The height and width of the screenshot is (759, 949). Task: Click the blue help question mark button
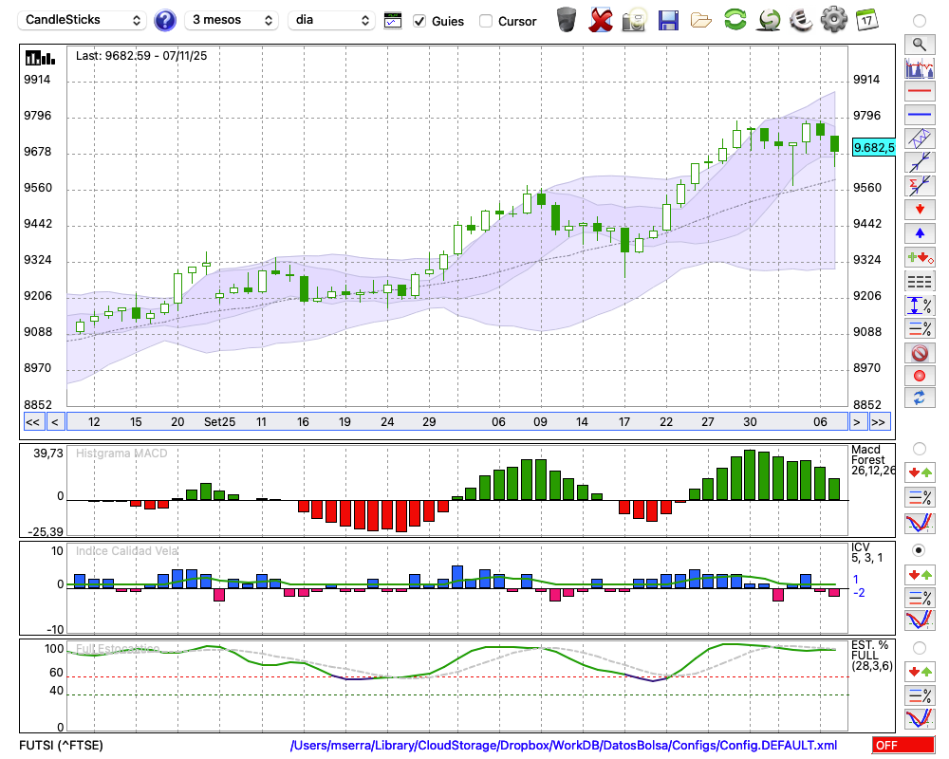pyautogui.click(x=165, y=20)
